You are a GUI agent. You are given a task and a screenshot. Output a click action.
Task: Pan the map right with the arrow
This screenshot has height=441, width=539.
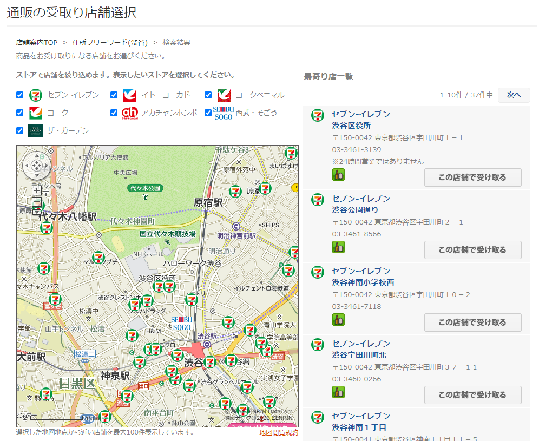tap(46, 166)
